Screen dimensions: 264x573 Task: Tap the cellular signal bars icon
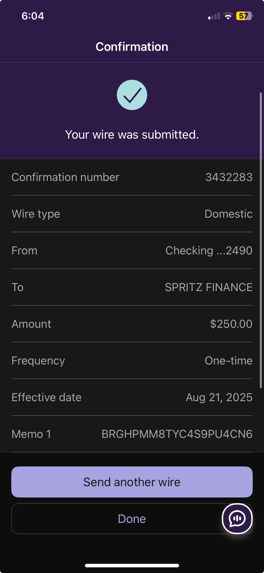click(x=214, y=16)
